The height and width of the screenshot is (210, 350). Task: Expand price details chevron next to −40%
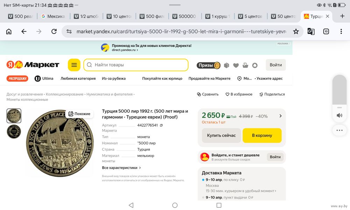[x=280, y=116]
